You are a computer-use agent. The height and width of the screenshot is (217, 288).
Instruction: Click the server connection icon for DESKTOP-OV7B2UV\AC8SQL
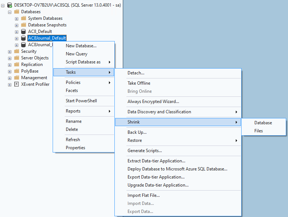point(10,5)
